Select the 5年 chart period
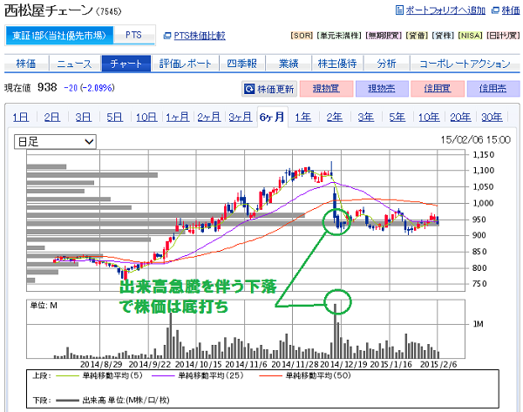Screen dimensions: 523x412 397,118
